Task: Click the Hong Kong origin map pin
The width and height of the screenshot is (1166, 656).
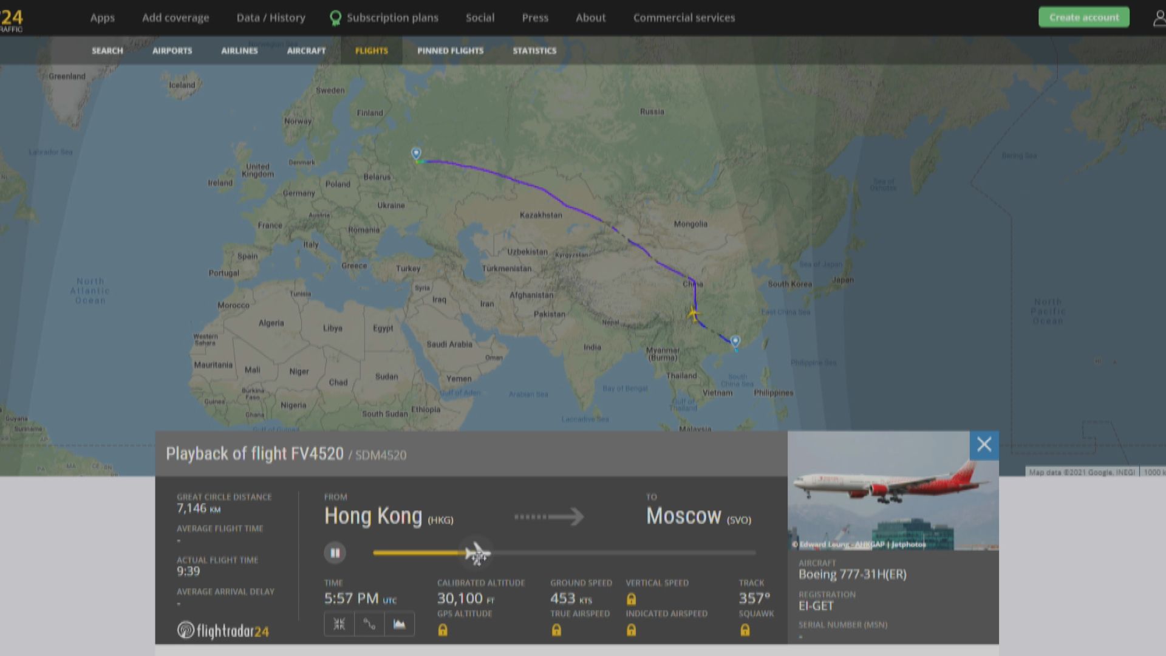Action: pos(735,341)
